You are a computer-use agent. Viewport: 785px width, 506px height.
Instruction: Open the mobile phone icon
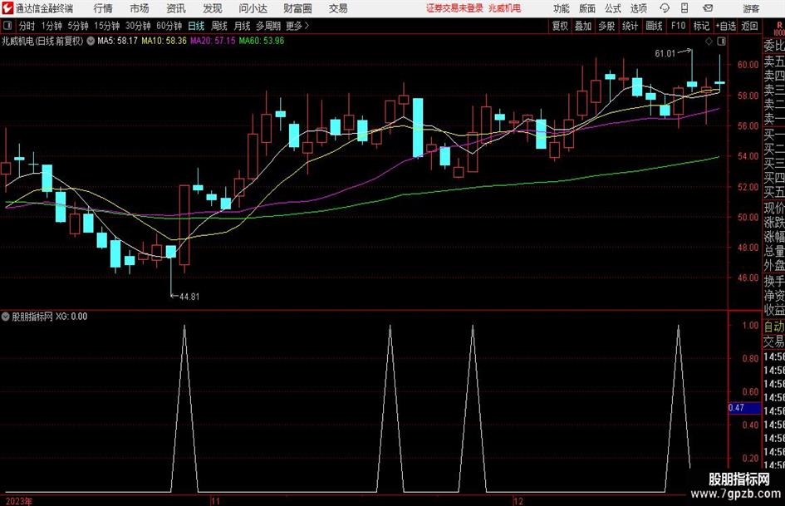click(x=684, y=8)
